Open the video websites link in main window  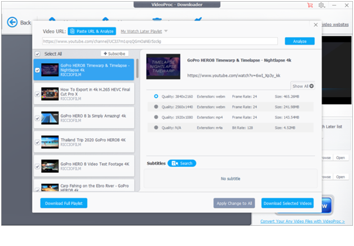pos(335,25)
